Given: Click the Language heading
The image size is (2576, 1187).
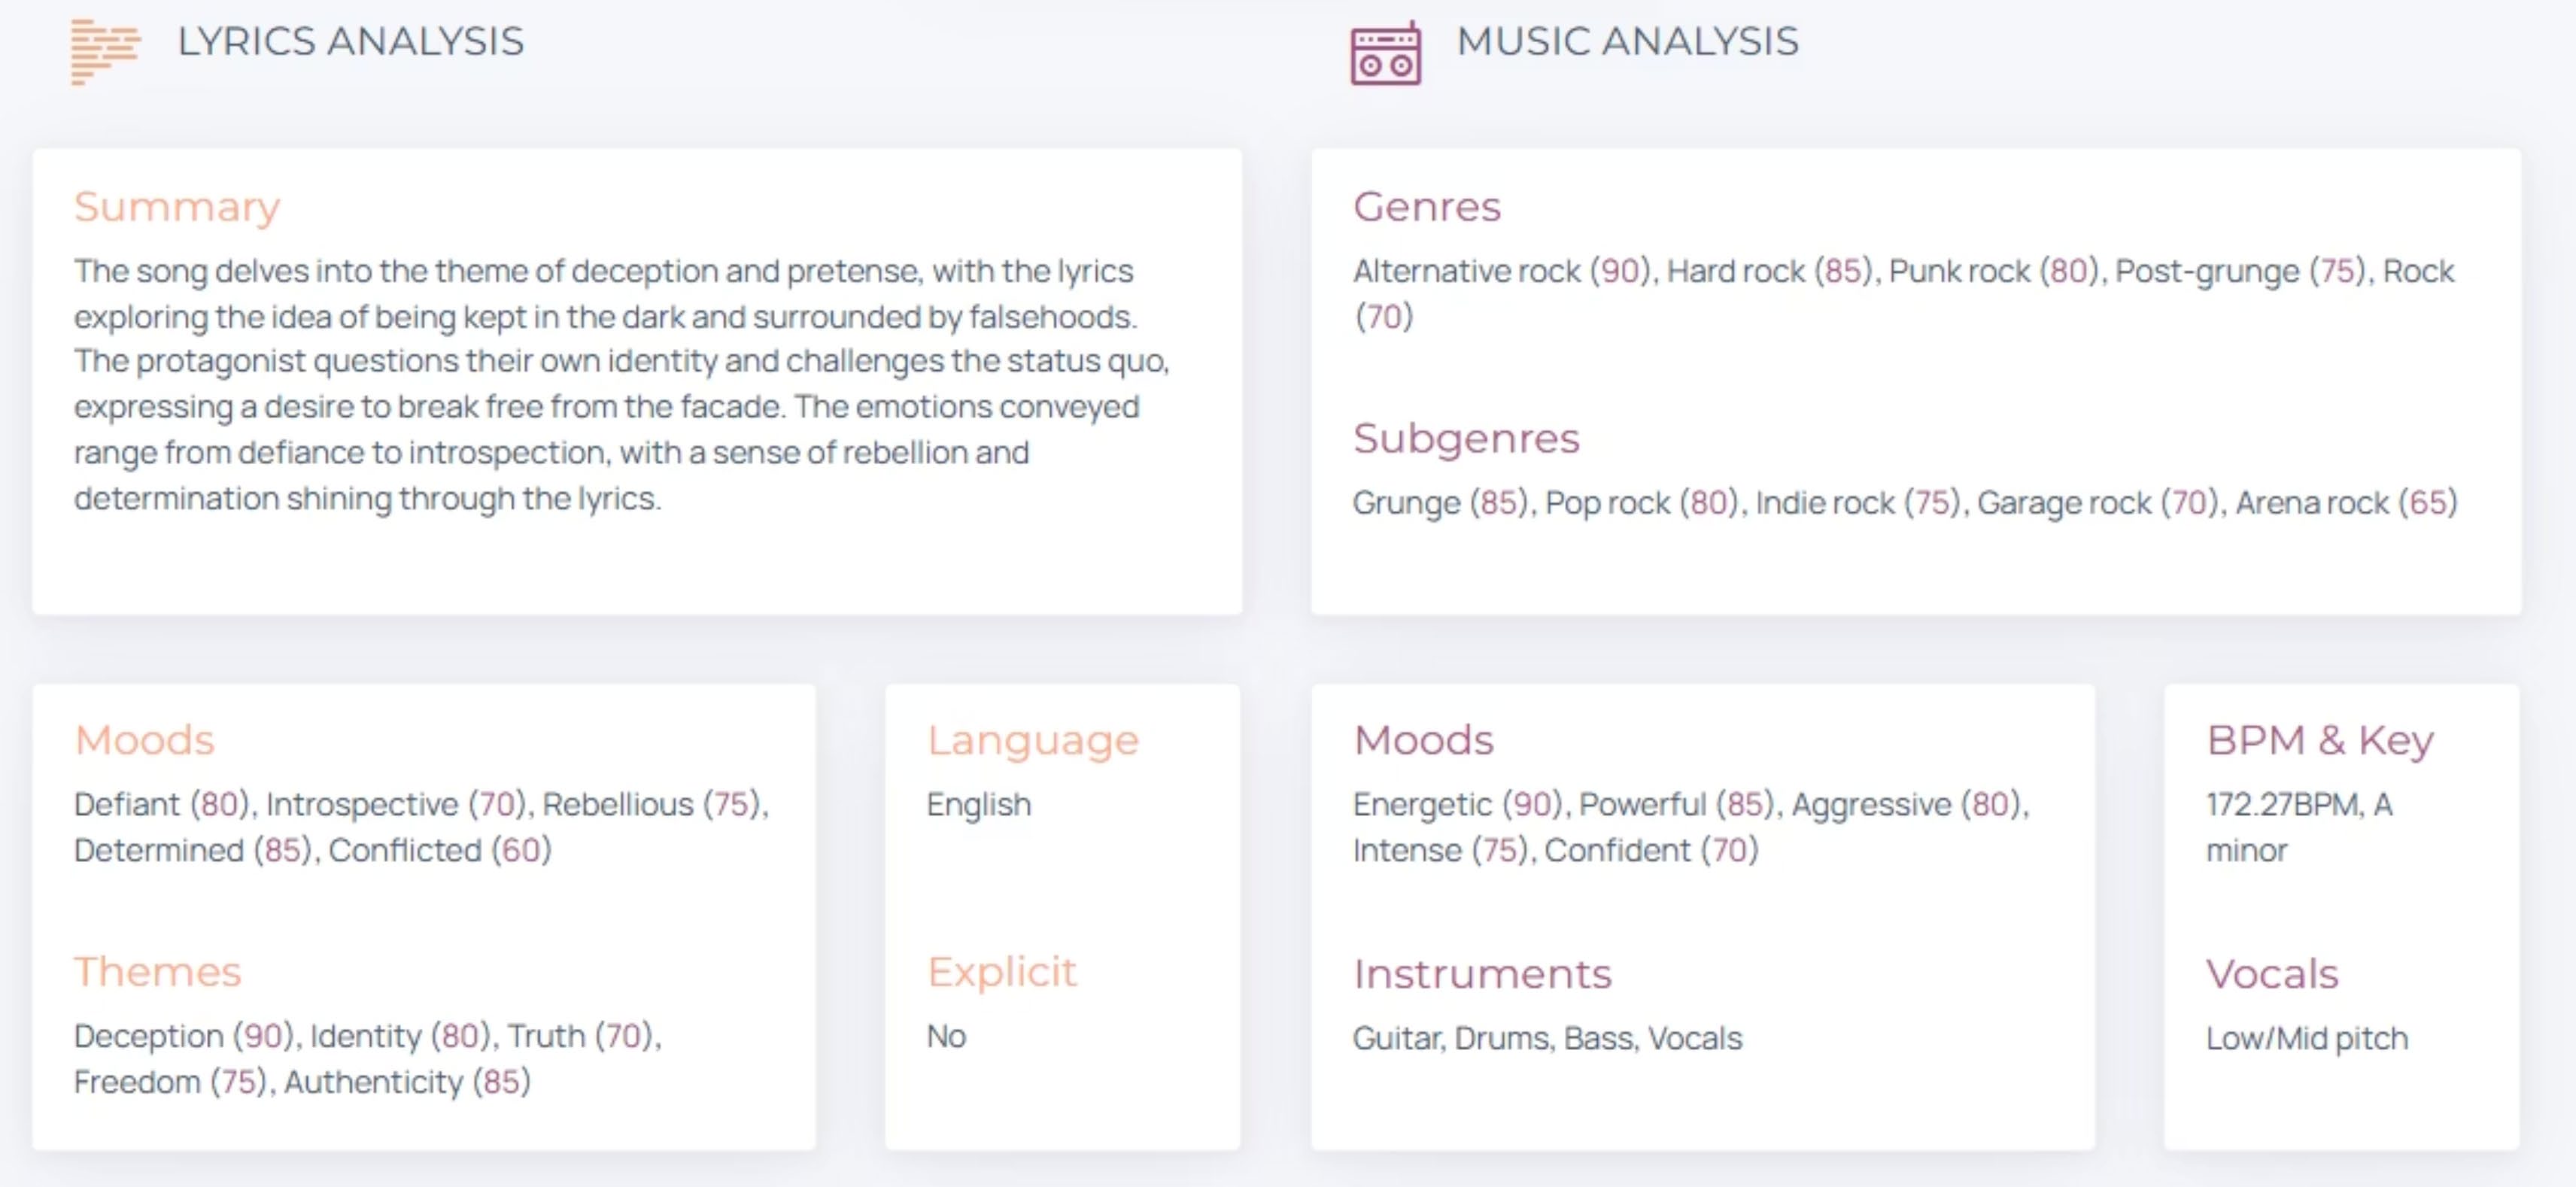Looking at the screenshot, I should (1032, 740).
